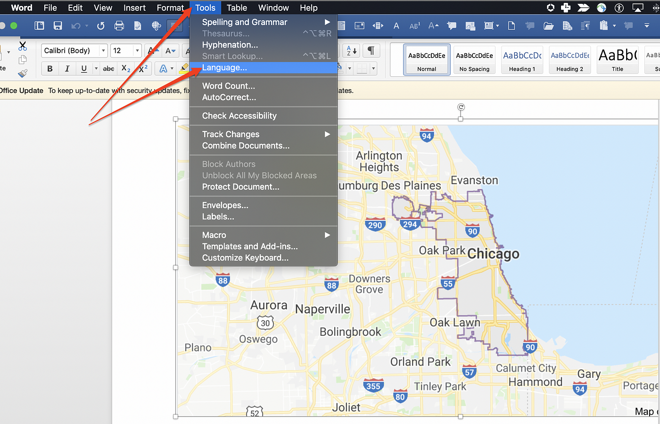Click the Redo circular arrow icon

(x=100, y=25)
